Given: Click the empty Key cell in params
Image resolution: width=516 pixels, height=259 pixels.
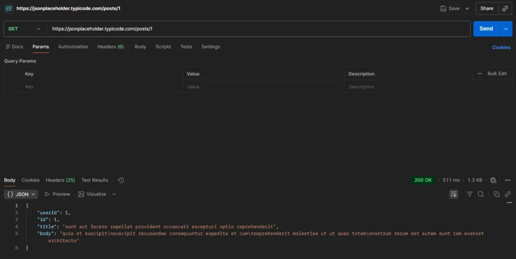Looking at the screenshot, I should 102,87.
